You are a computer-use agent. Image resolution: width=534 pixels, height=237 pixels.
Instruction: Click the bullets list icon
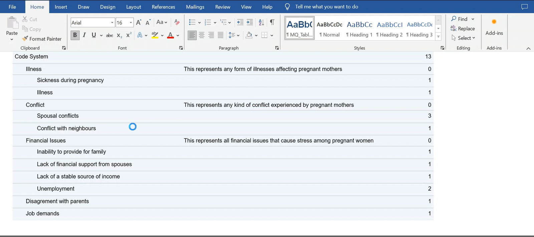point(192,22)
